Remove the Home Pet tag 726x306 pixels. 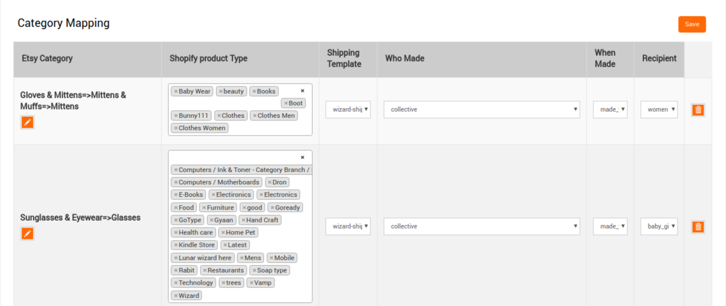point(223,233)
